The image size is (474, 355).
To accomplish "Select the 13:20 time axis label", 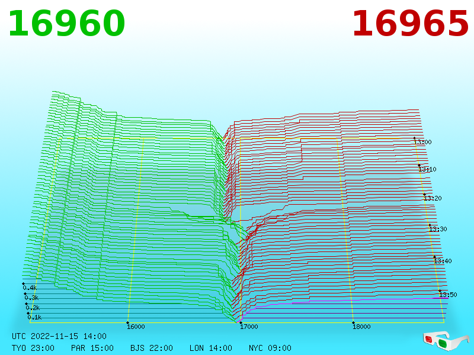I will click(x=433, y=198).
